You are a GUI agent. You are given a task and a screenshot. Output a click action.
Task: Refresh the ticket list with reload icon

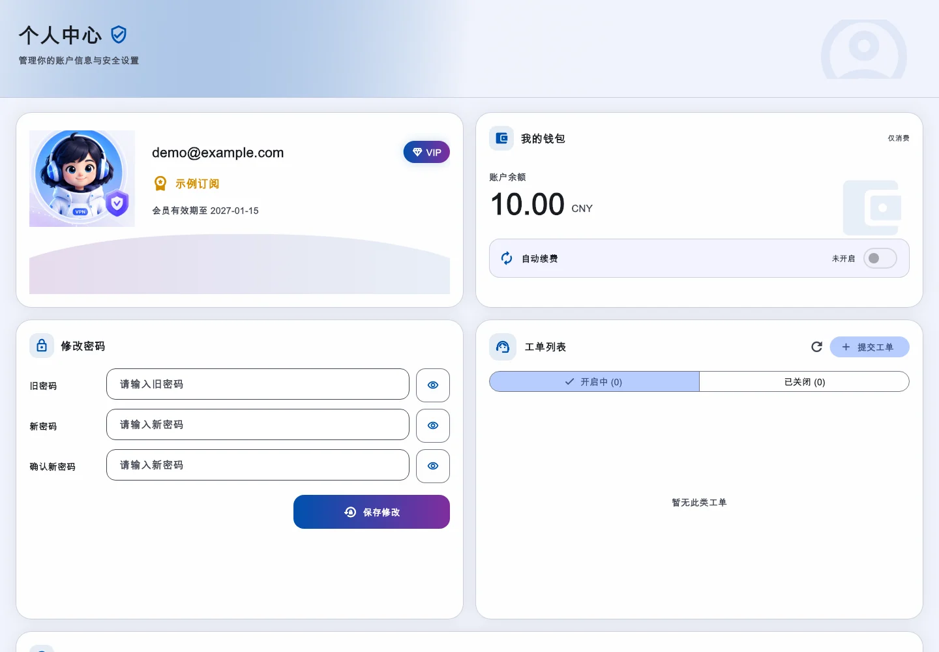[816, 347]
